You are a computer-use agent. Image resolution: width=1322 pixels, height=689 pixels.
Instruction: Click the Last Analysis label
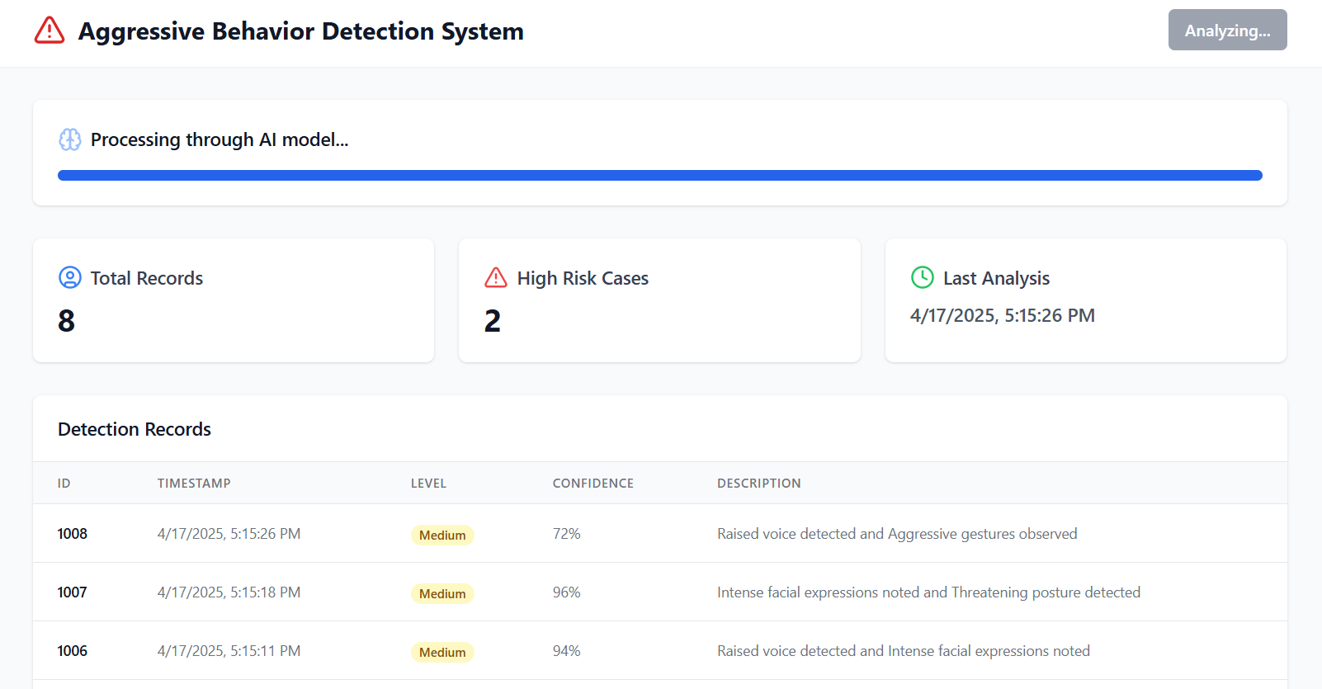click(x=996, y=278)
